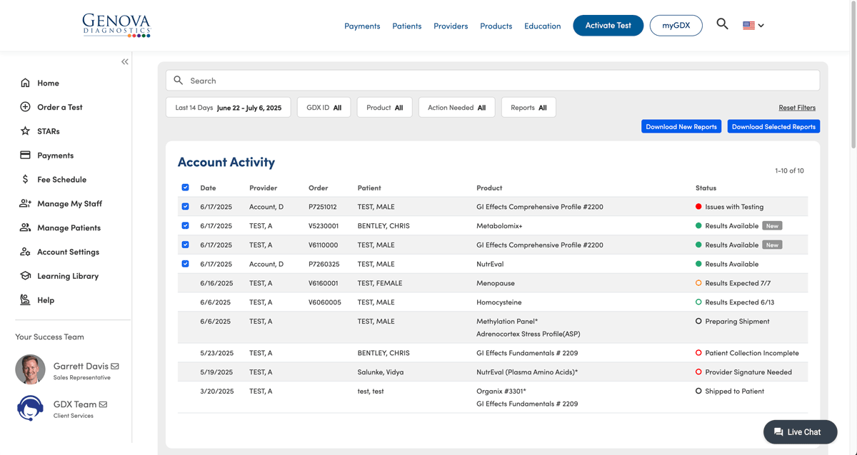
Task: Click the Order a Test plus icon
Action: click(x=25, y=107)
